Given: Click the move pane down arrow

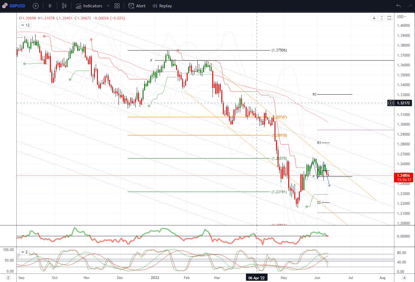Looking at the screenshot, I should click(374, 18).
